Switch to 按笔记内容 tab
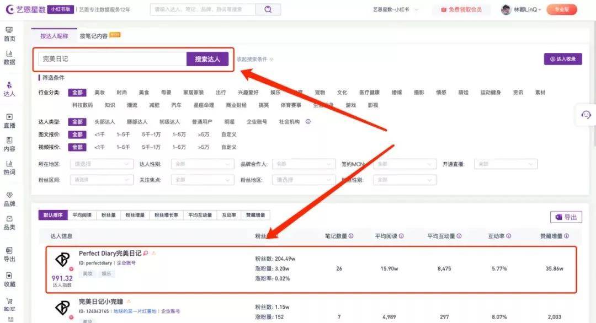 coord(93,36)
